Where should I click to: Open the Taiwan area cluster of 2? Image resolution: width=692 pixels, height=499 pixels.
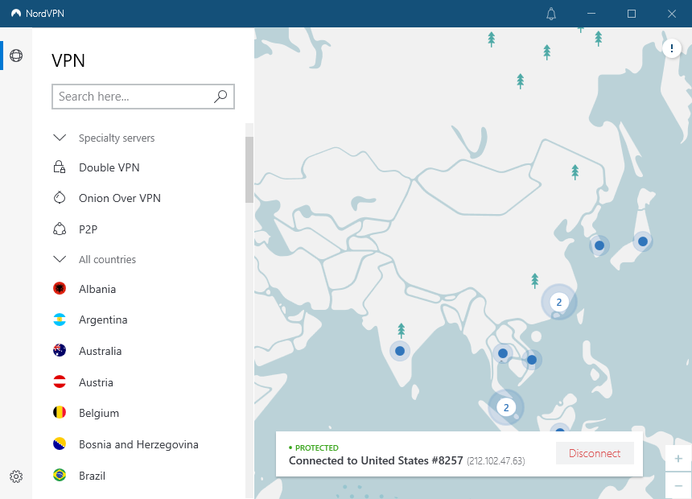pyautogui.click(x=559, y=302)
